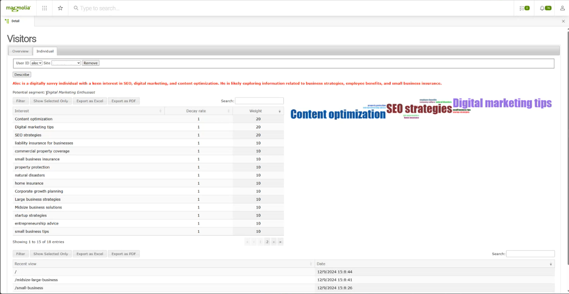Image resolution: width=569 pixels, height=294 pixels.
Task: Toggle Show Selected Only for interests
Action: (x=51, y=101)
